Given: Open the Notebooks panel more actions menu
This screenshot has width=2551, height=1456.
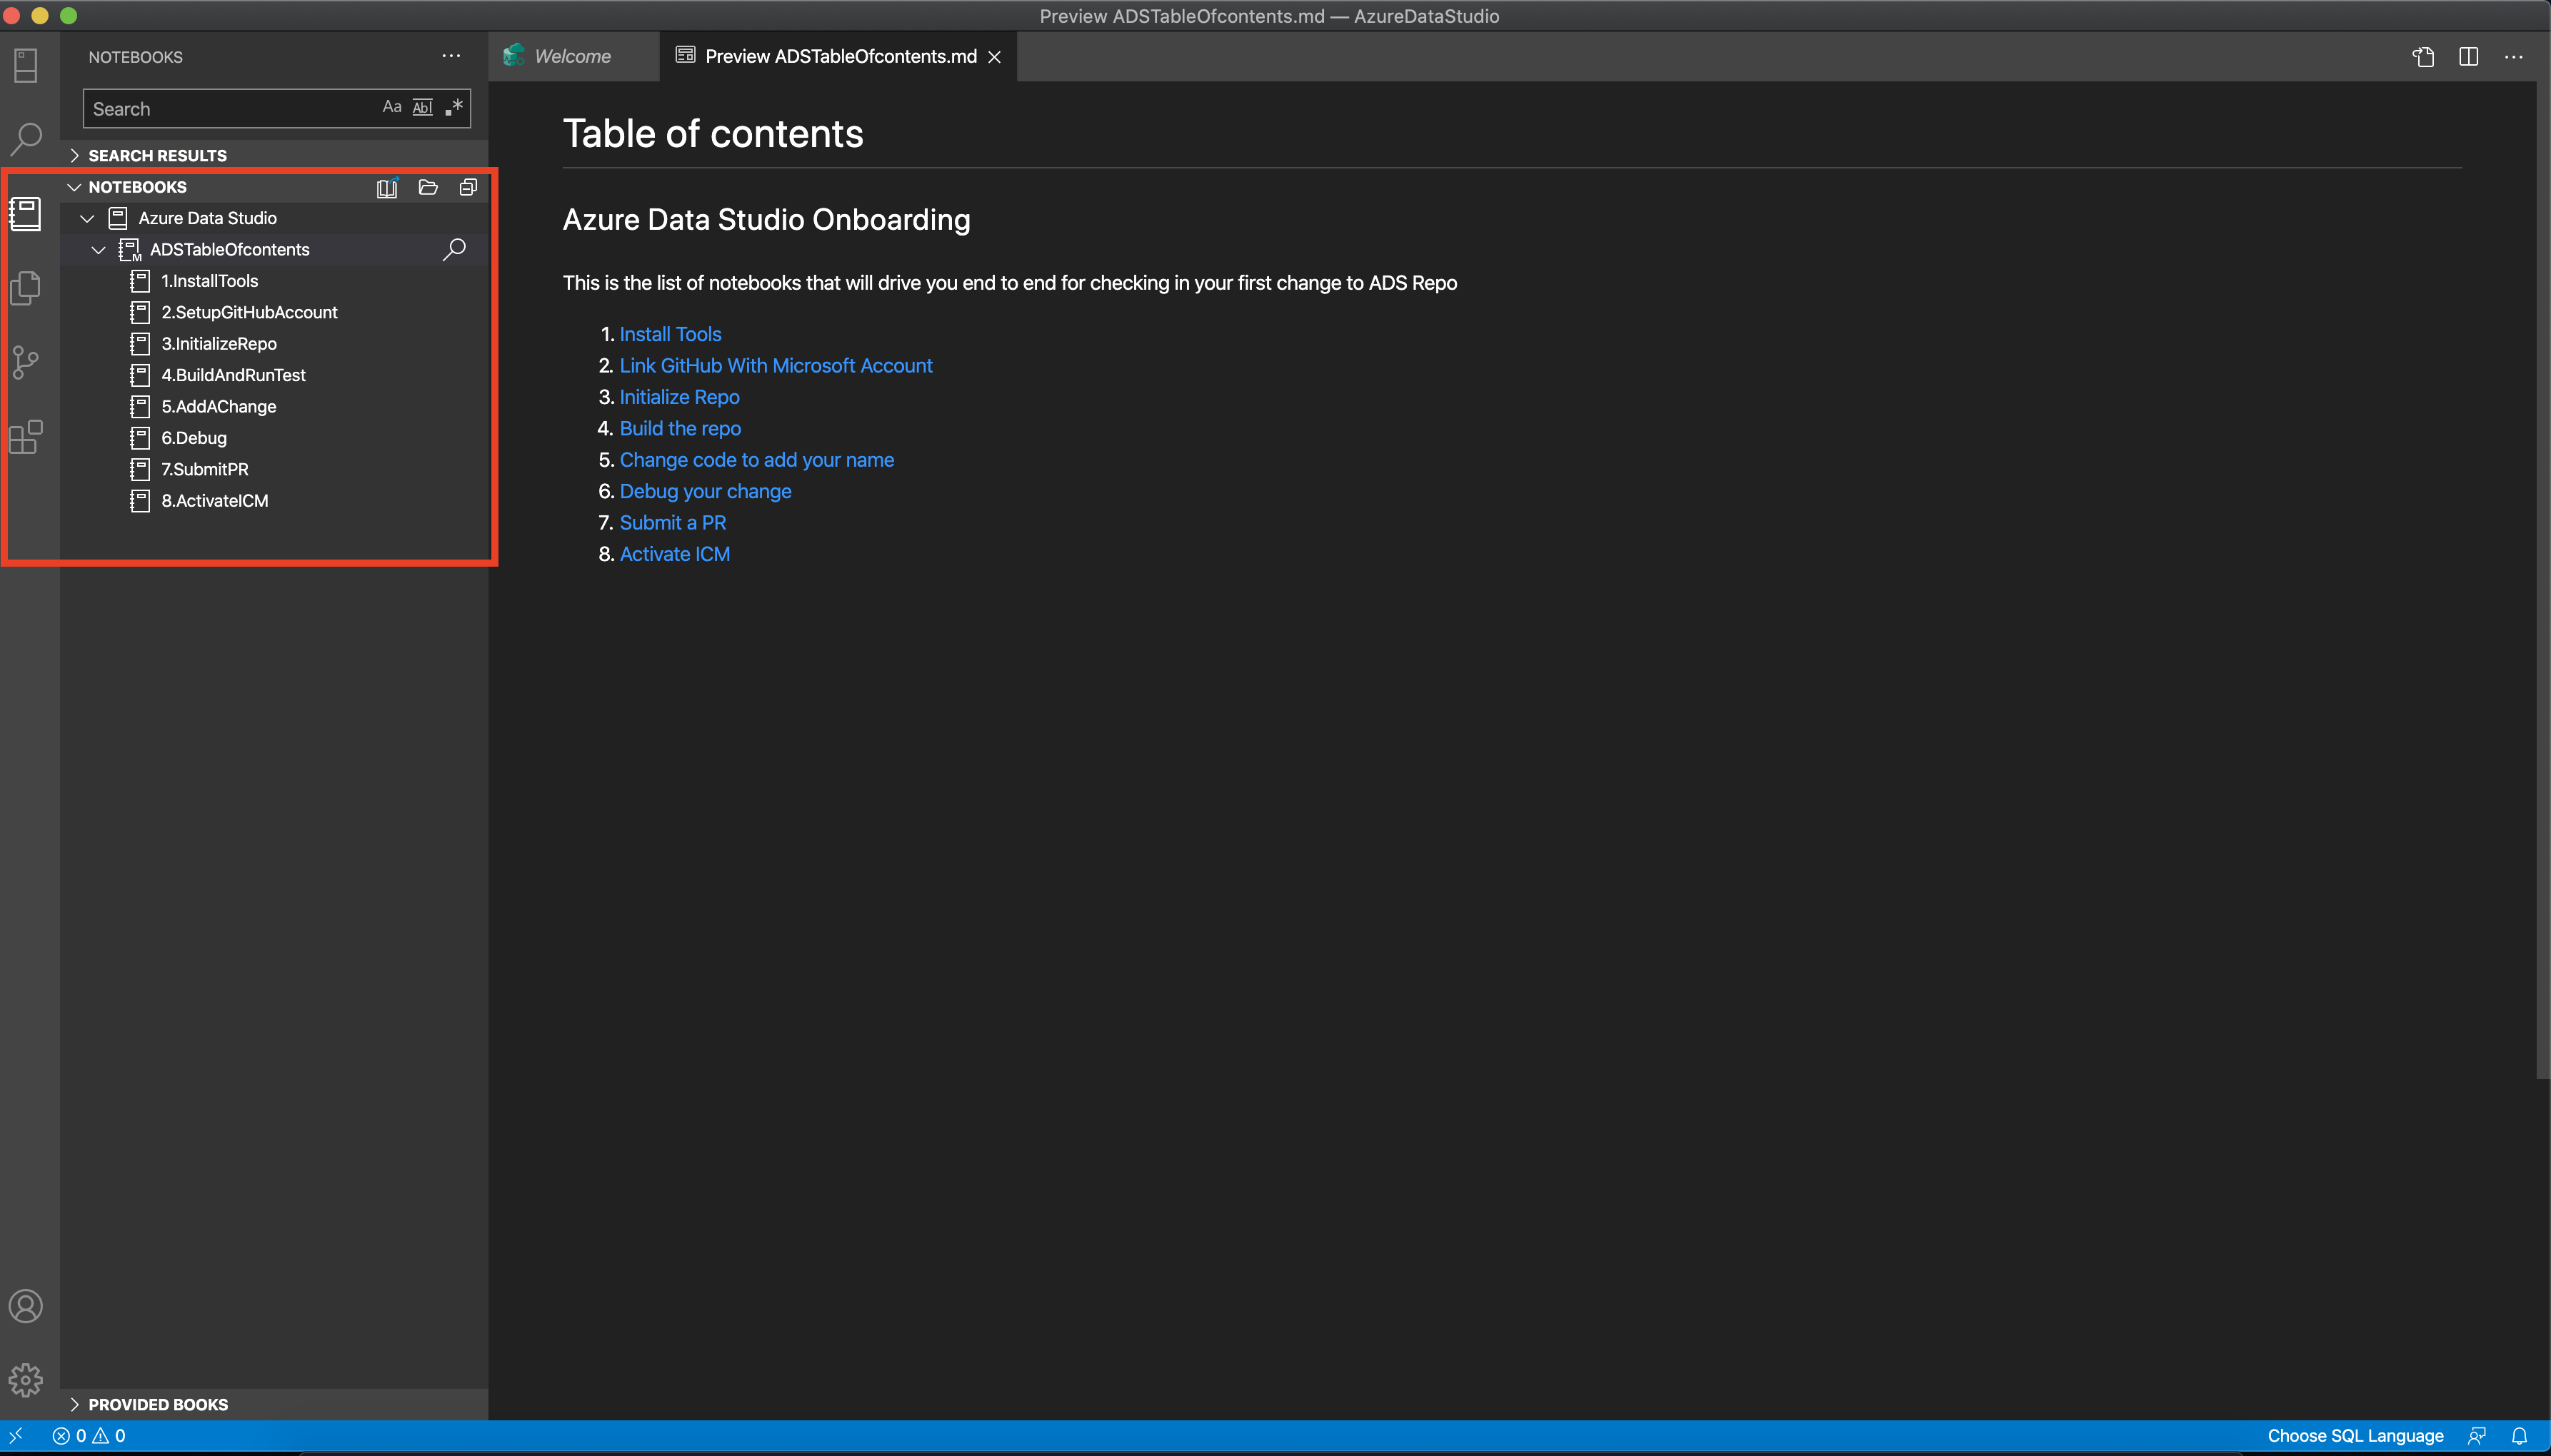Looking at the screenshot, I should point(450,56).
